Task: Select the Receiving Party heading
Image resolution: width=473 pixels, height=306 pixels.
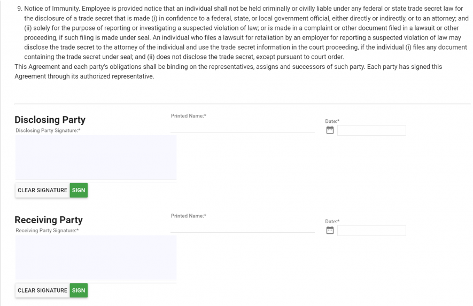Action: coord(49,220)
